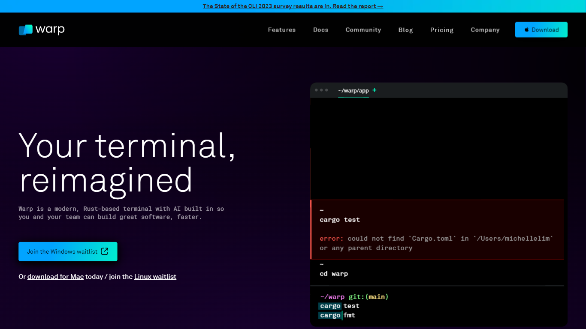
Task: Open the Company nav item
Action: [x=485, y=30]
